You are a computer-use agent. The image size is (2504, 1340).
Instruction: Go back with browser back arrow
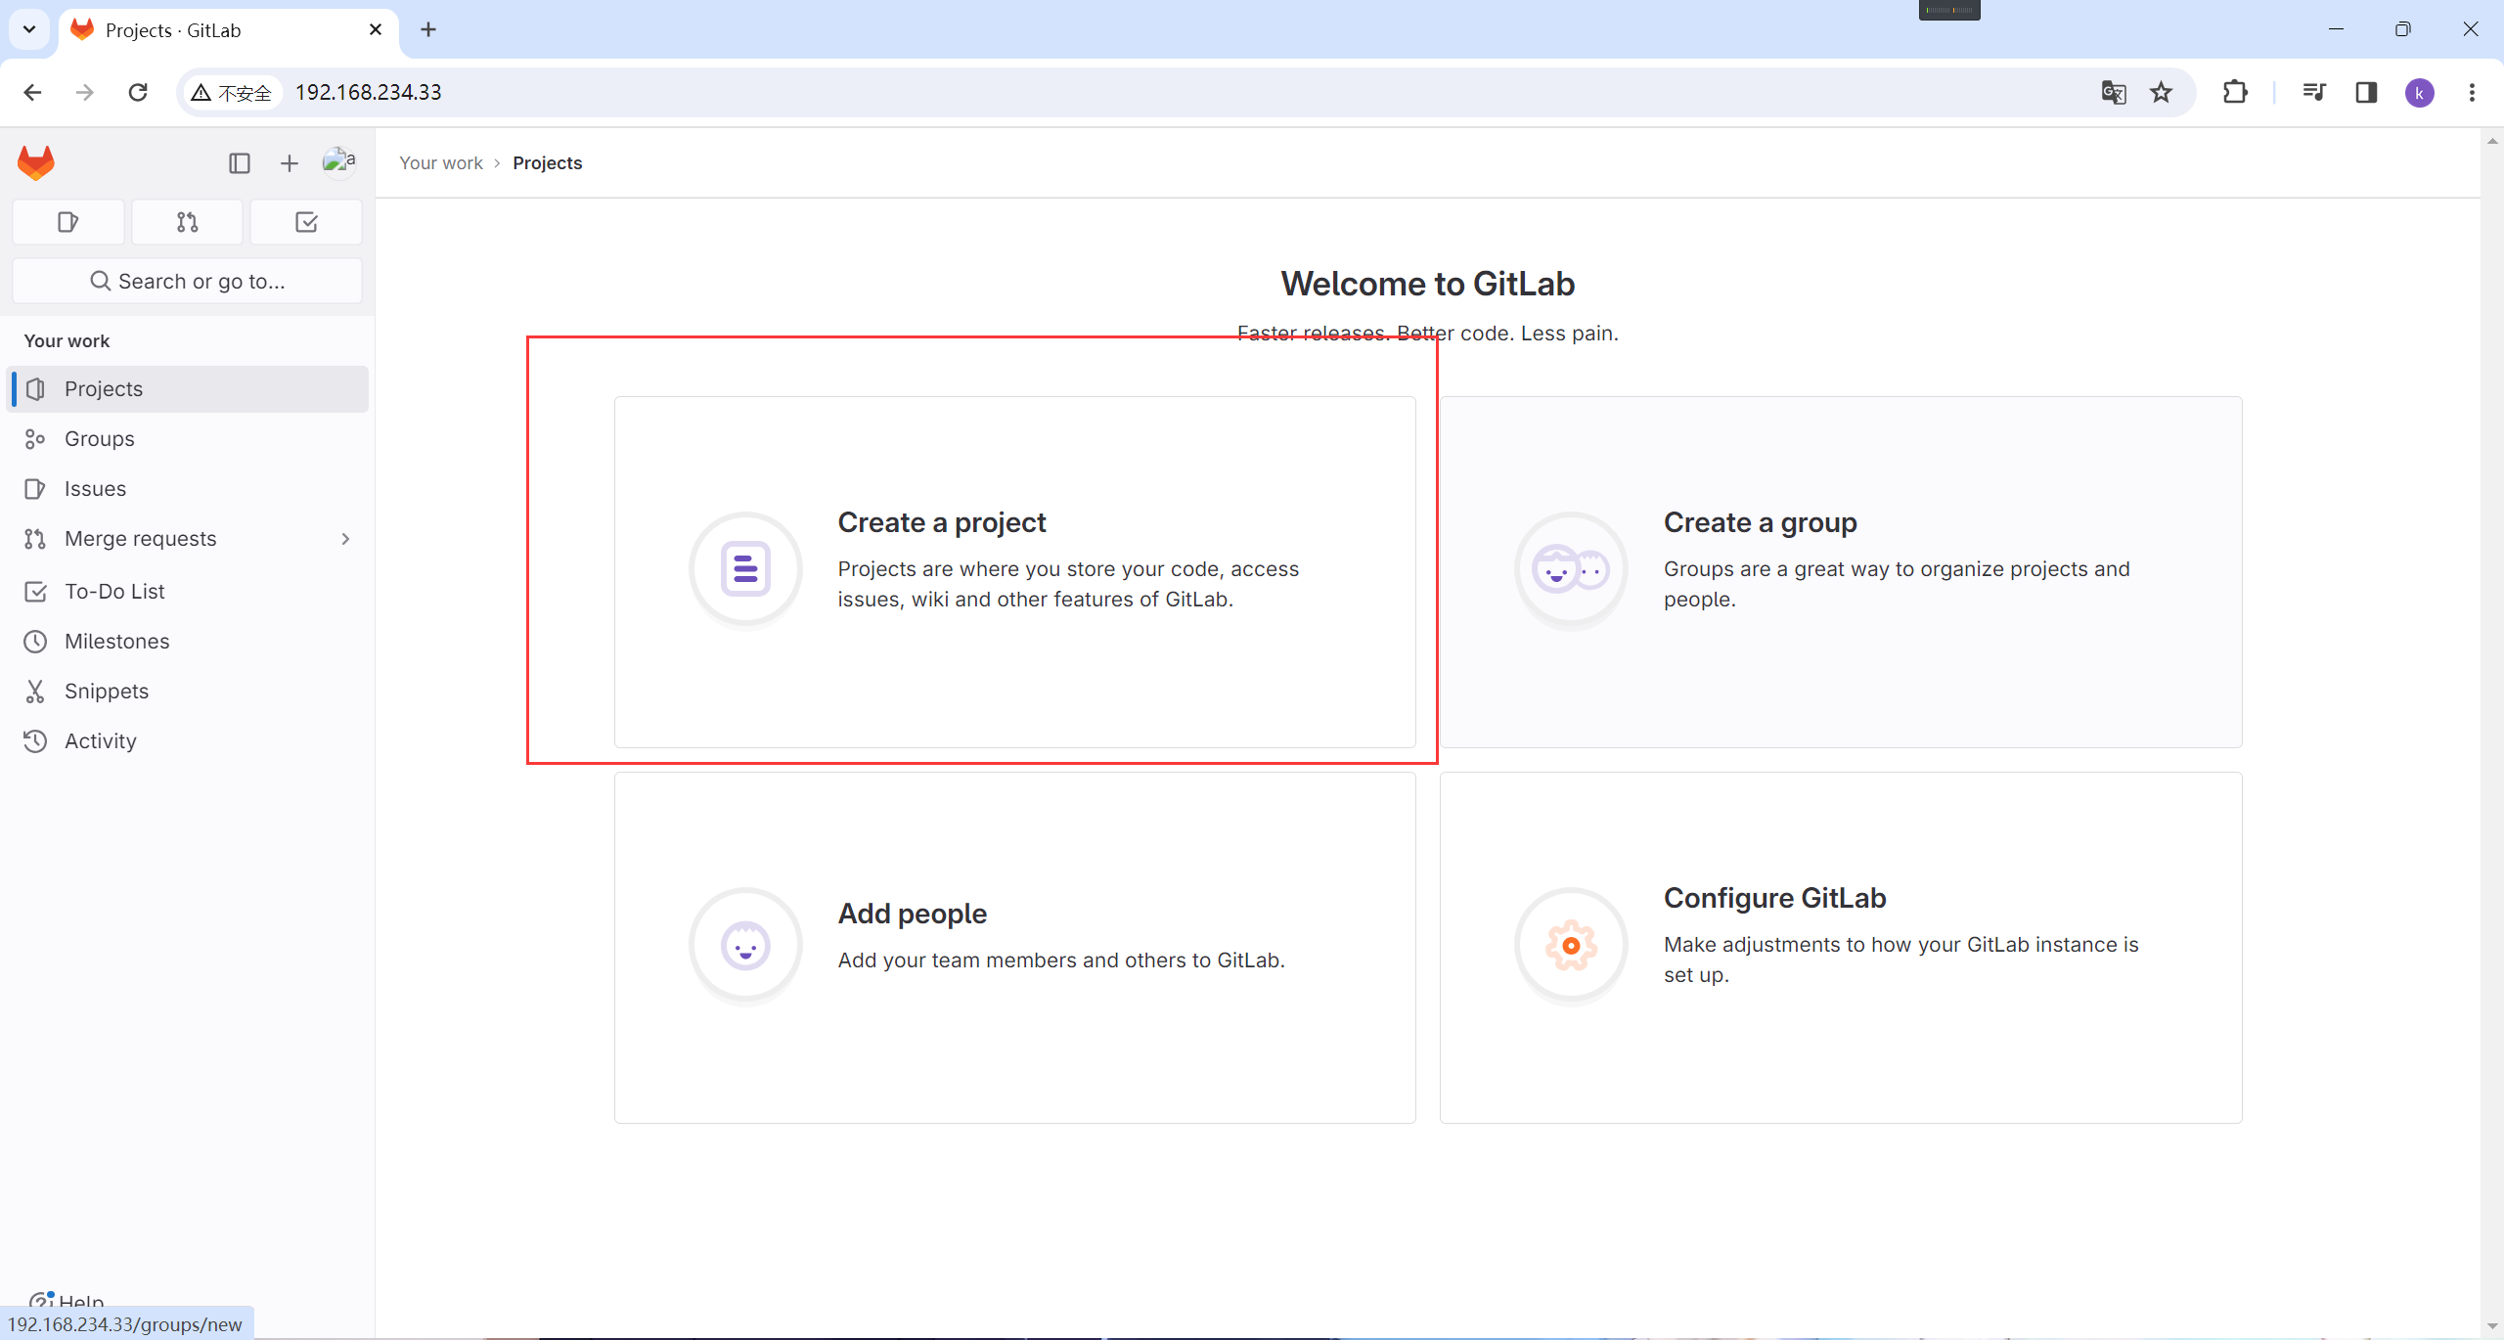point(32,92)
